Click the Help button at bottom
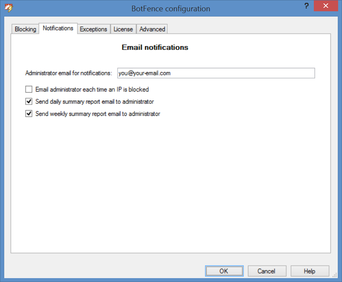 click(310, 271)
